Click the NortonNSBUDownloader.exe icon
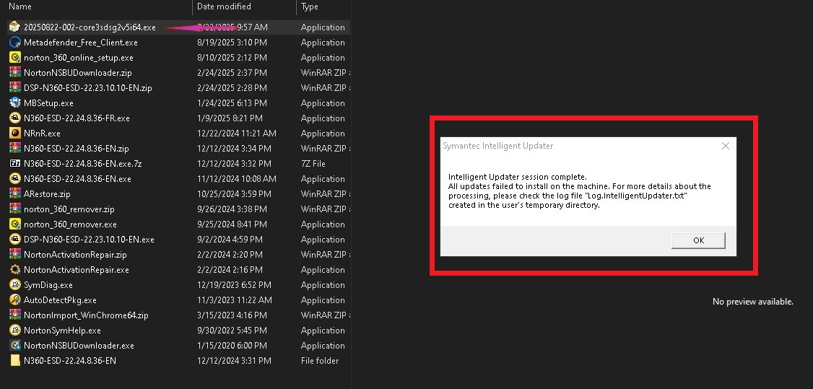Screen dimensions: 813x389 [x=15, y=346]
